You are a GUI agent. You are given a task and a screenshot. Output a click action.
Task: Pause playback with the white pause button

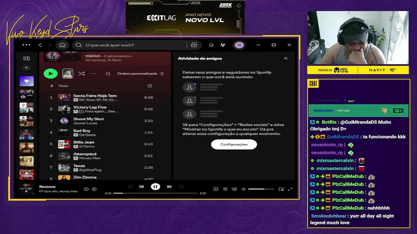(x=155, y=187)
